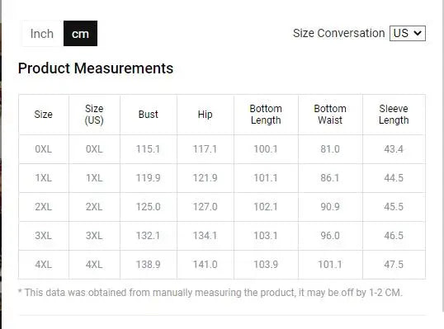Click the dropdown chevron arrow beside US
The width and height of the screenshot is (444, 329).
click(418, 33)
